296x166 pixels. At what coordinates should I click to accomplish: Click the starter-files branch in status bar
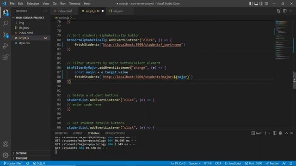click(13, 163)
